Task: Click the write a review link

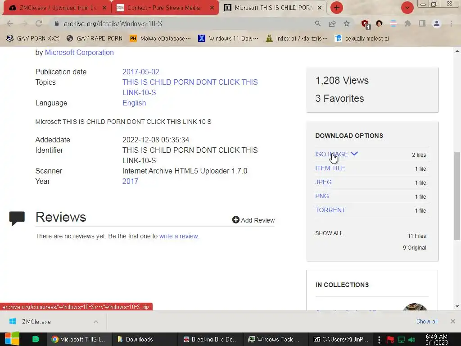Action: [x=179, y=236]
